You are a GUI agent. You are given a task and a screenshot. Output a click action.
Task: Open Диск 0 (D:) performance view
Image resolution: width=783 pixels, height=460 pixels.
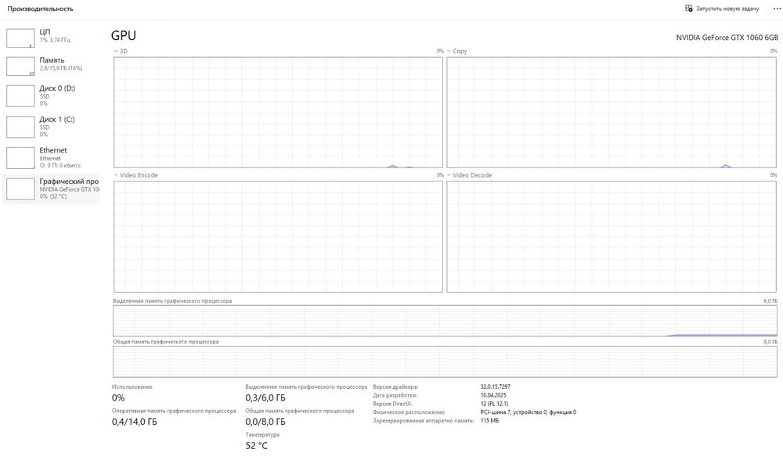(51, 95)
